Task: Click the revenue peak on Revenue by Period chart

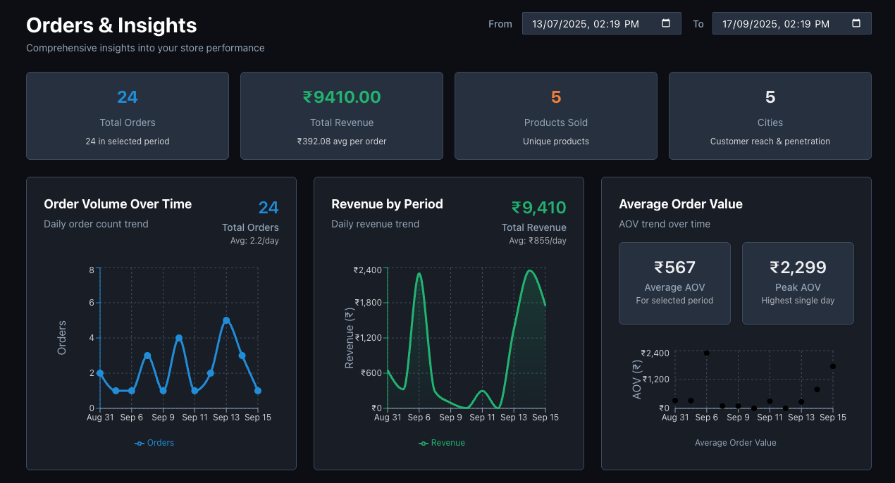Action: tap(421, 275)
